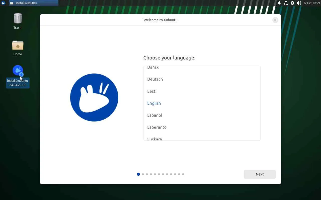
Task: Select Deutsch in the language list
Action: 202,79
